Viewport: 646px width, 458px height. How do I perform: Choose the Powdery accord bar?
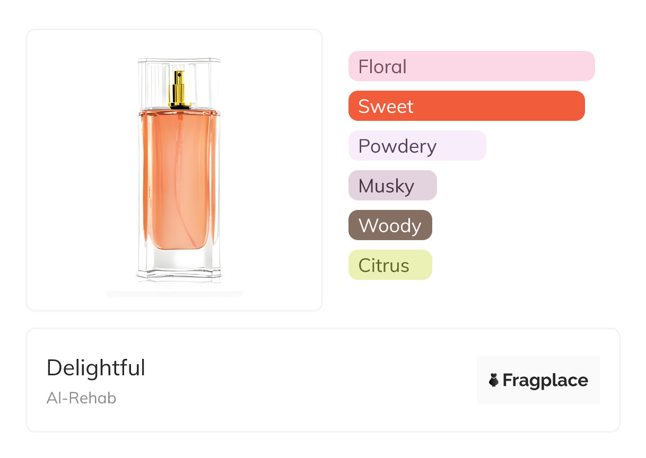[x=417, y=146]
